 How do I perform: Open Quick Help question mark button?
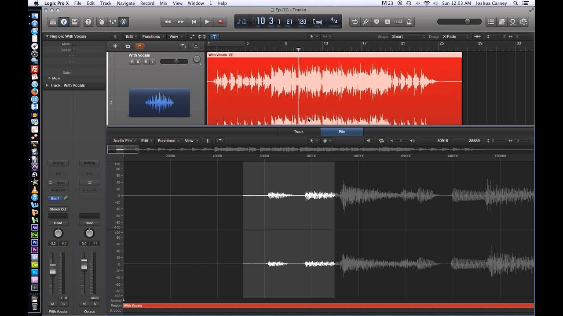[x=88, y=22]
